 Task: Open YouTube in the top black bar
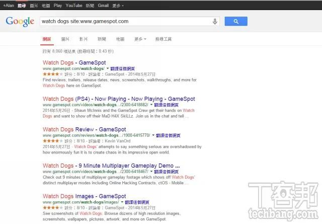pyautogui.click(x=74, y=6)
